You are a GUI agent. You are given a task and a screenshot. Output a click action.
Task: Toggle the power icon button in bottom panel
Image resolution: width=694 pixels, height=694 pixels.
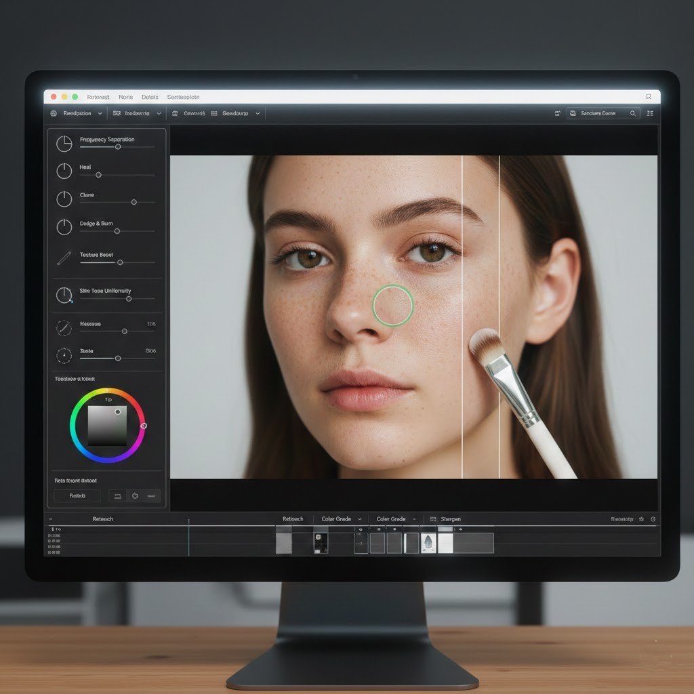134,495
